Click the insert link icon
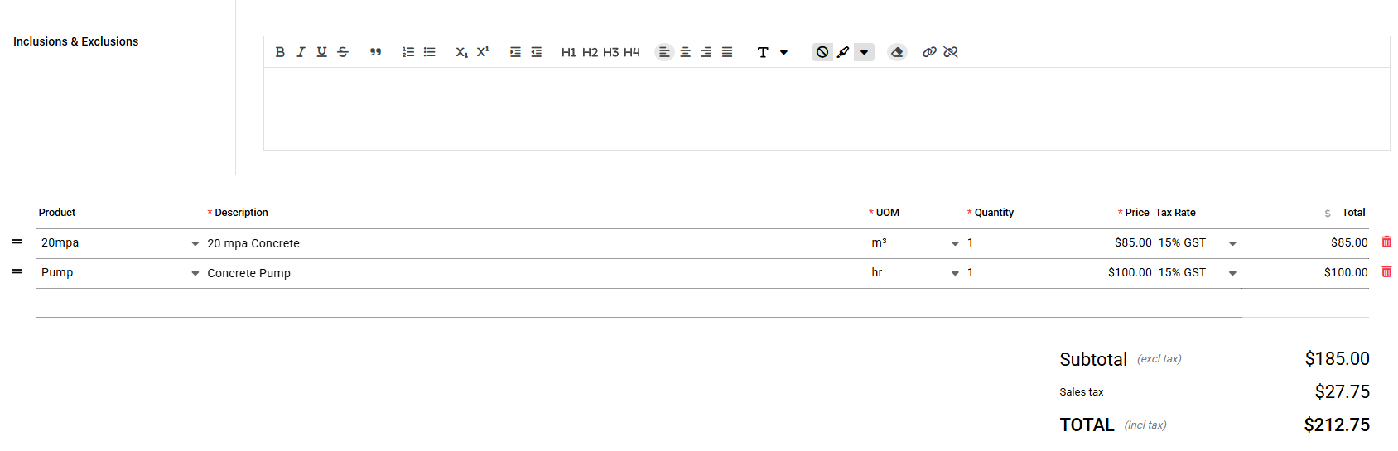The height and width of the screenshot is (451, 1398). pyautogui.click(x=929, y=52)
